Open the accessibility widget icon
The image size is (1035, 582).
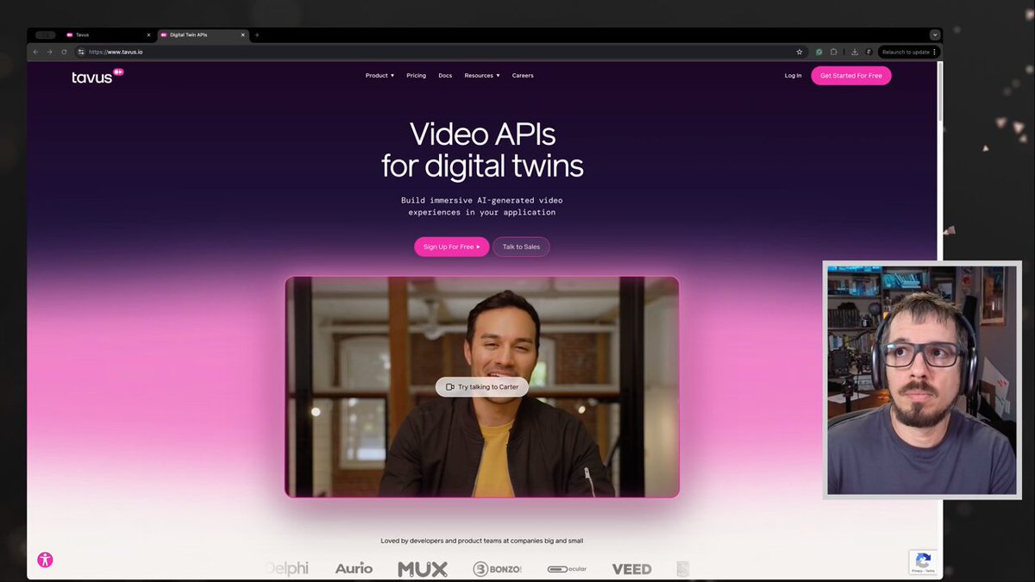point(45,560)
